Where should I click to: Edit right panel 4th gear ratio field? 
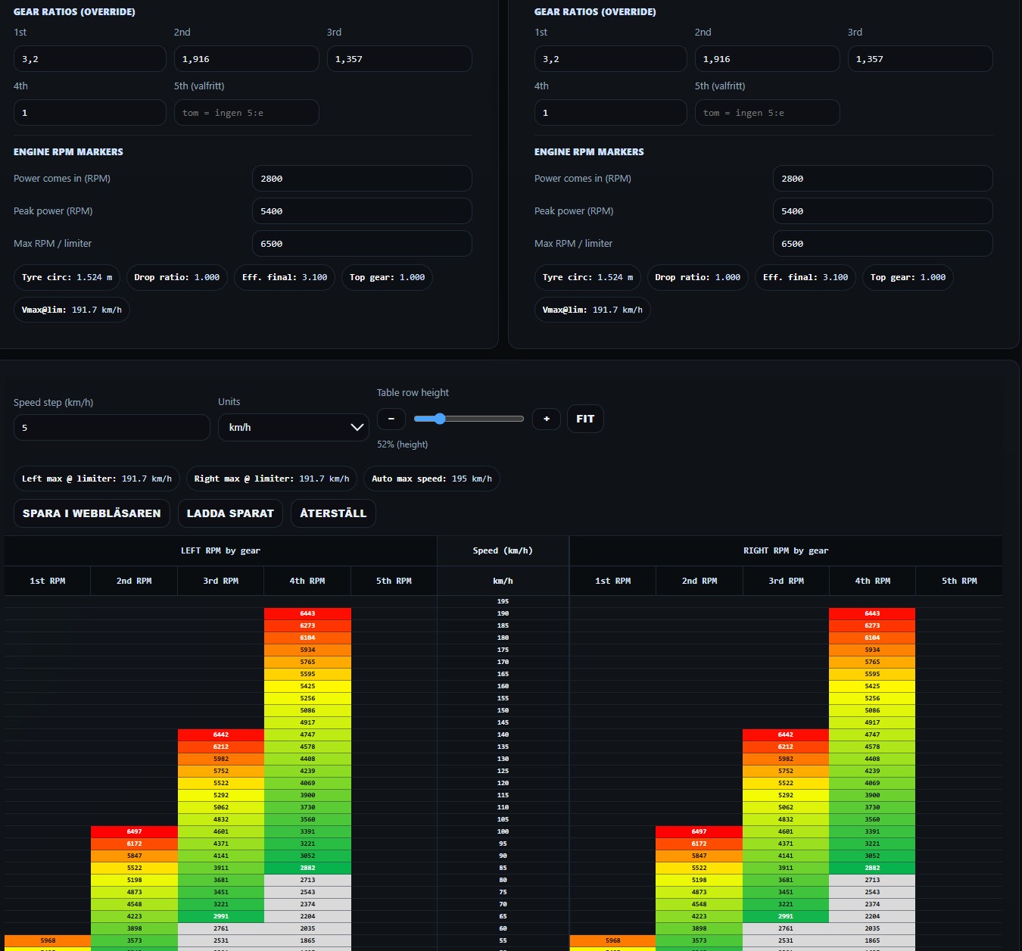(610, 113)
